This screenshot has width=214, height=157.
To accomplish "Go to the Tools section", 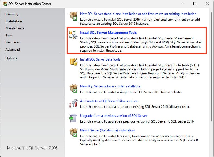I will (x=9, y=35).
